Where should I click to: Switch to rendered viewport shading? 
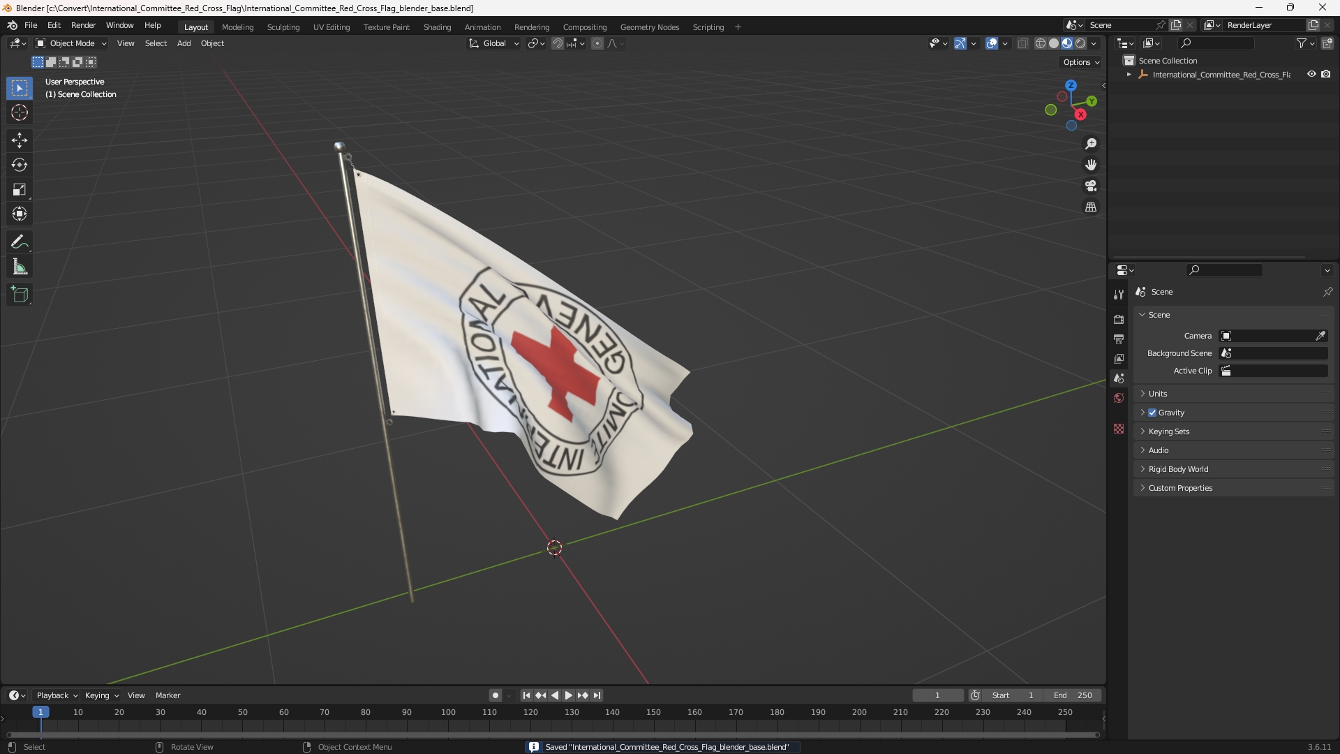click(1080, 43)
